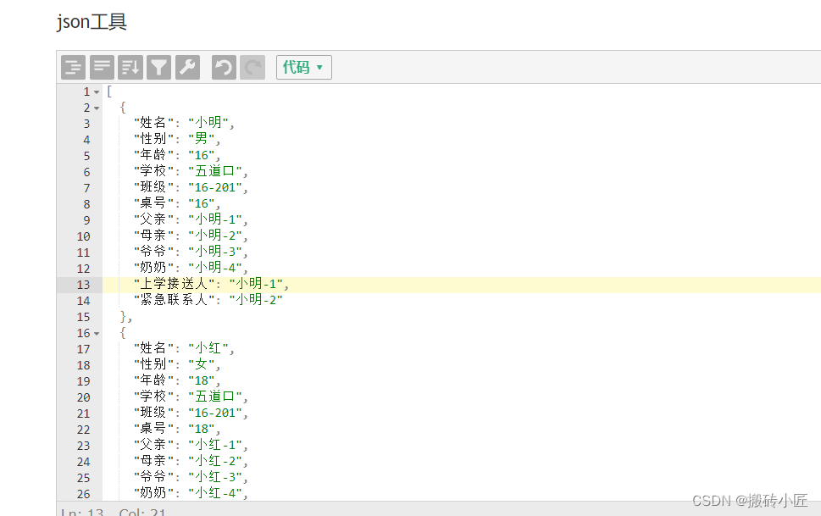Viewport: 821px width, 516px height.
Task: Collapse the root array at line 1
Action: pos(95,91)
